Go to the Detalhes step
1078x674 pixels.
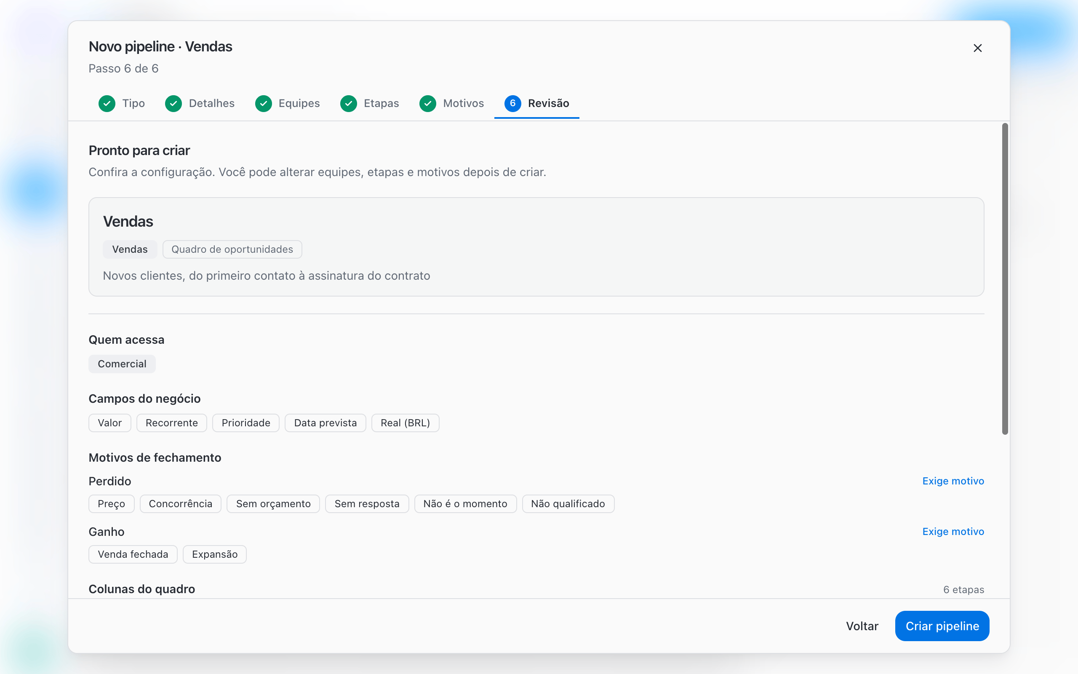(x=200, y=104)
